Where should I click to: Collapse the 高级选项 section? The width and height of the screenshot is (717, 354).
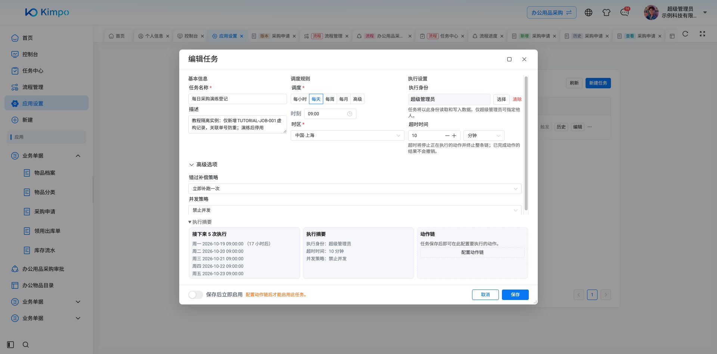click(x=203, y=165)
